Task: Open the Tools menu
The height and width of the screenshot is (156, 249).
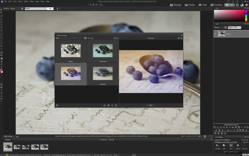Action: [42, 1]
